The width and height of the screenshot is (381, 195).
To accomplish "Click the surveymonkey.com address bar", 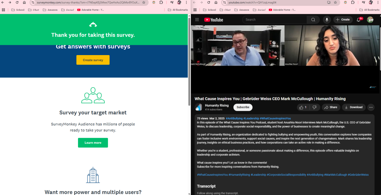I will pyautogui.click(x=88, y=2).
